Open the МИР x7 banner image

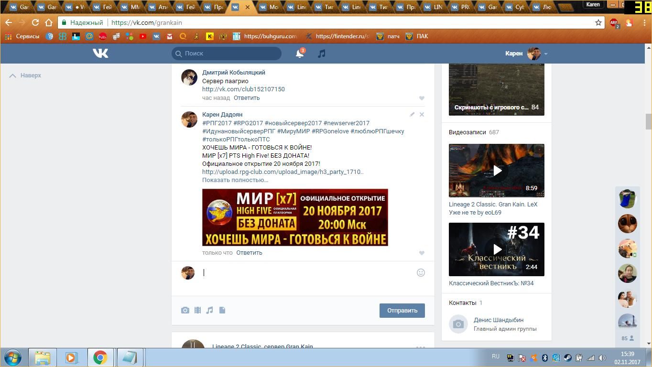[295, 217]
